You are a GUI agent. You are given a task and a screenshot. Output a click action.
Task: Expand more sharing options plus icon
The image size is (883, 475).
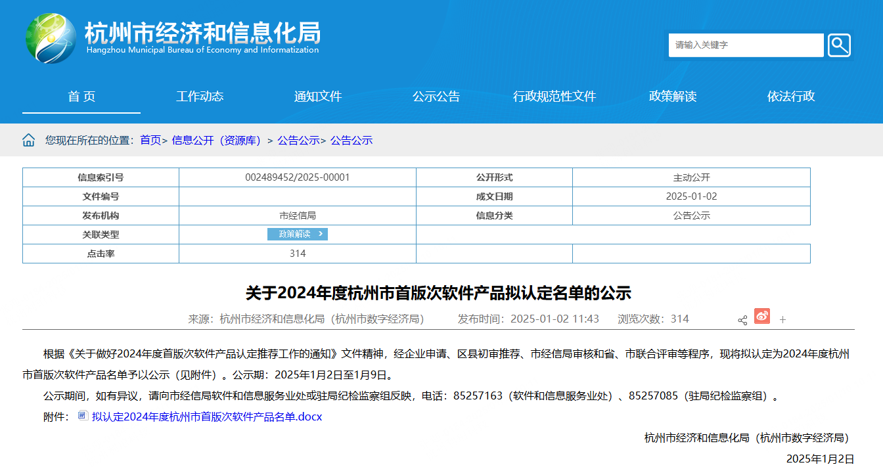pyautogui.click(x=782, y=320)
